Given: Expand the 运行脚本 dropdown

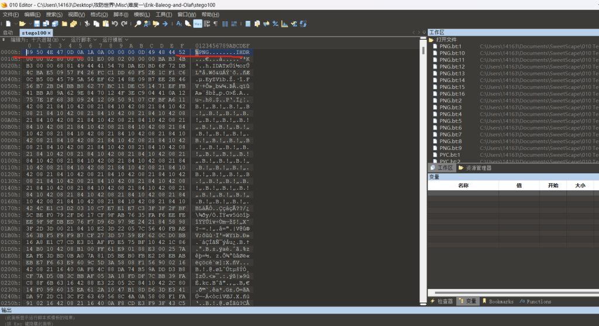Looking at the screenshot, I should click(x=84, y=40).
